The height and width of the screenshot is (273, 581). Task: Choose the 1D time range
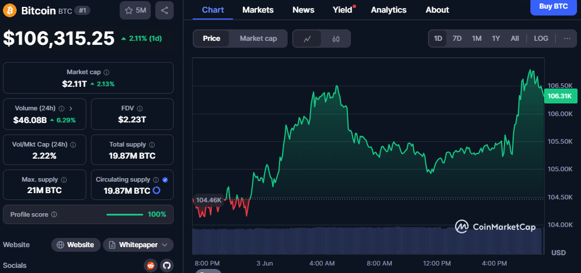click(x=438, y=39)
